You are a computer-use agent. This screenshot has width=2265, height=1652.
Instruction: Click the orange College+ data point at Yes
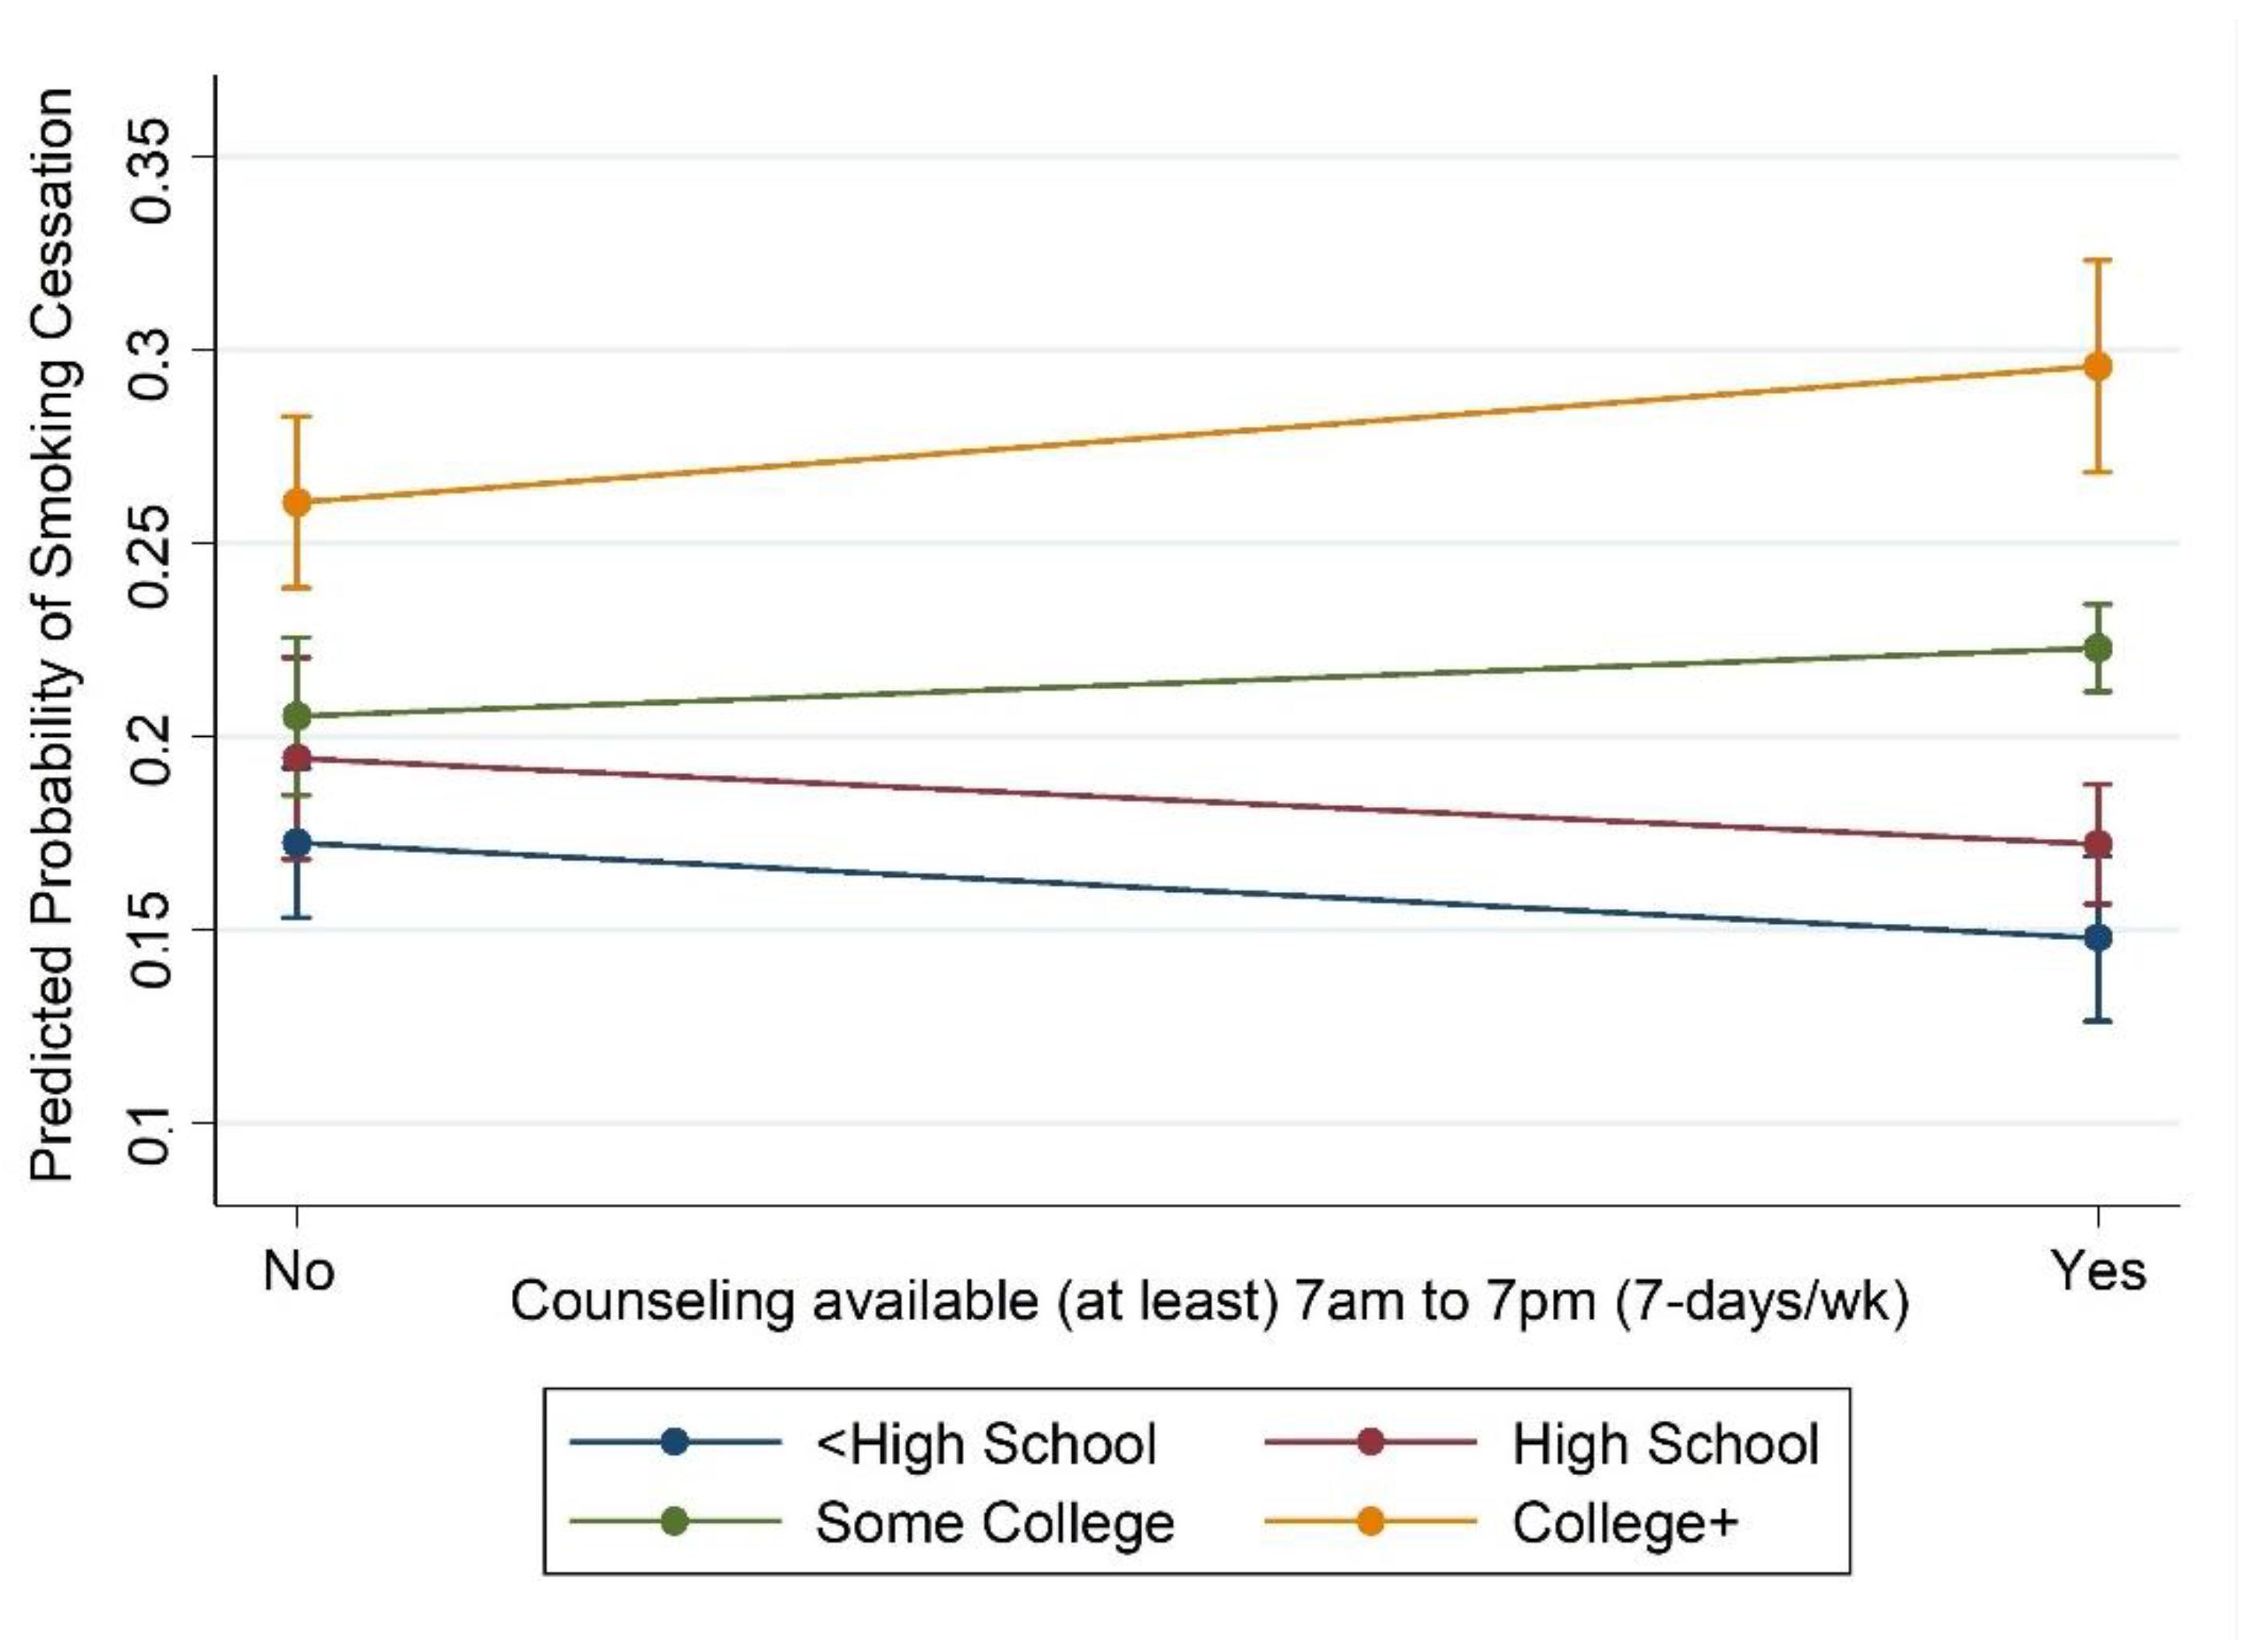click(x=2097, y=366)
